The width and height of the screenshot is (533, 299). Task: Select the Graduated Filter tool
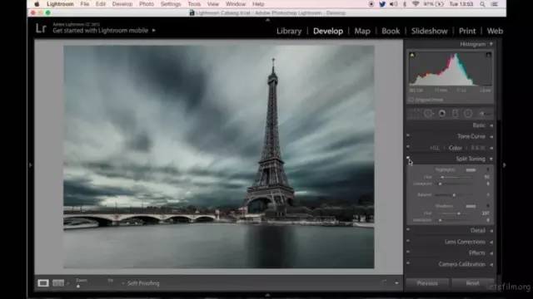pyautogui.click(x=456, y=114)
